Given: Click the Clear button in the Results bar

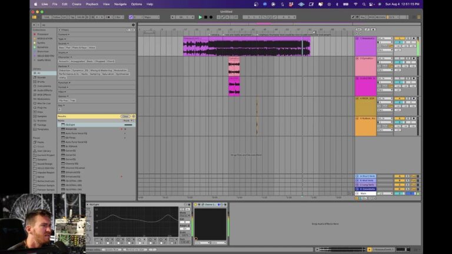Looking at the screenshot, I should pos(125,116).
